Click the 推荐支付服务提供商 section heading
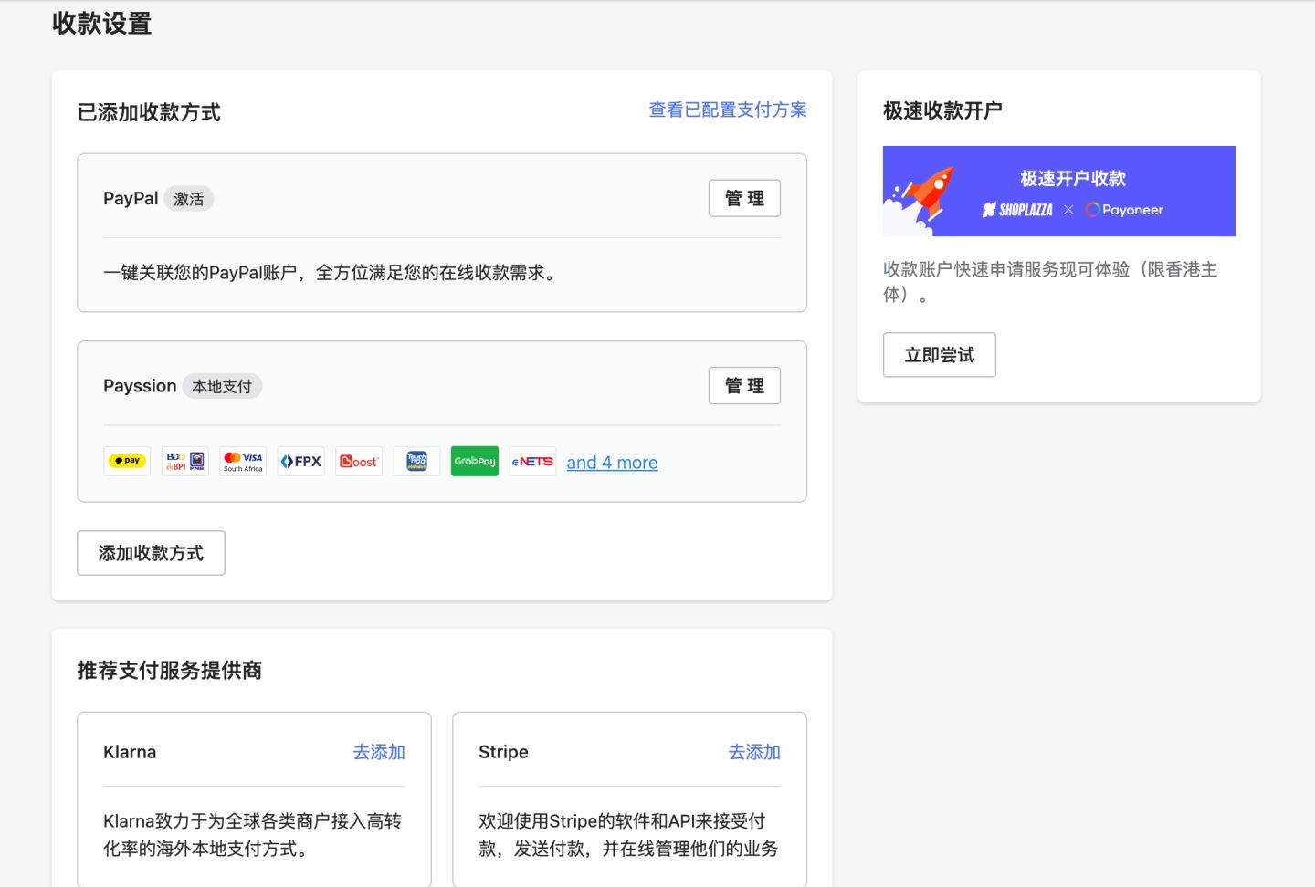Screen dimensions: 1315x887 click(170, 671)
